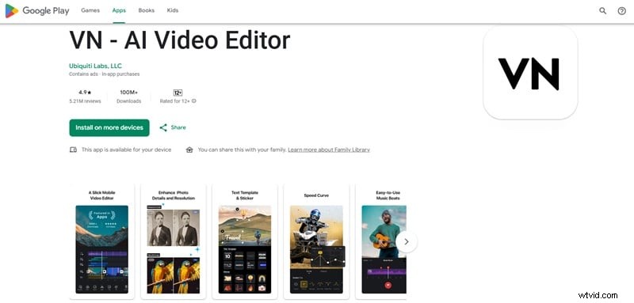
Task: Open the A Slick Mobile Video Editor screenshot
Action: pyautogui.click(x=101, y=241)
